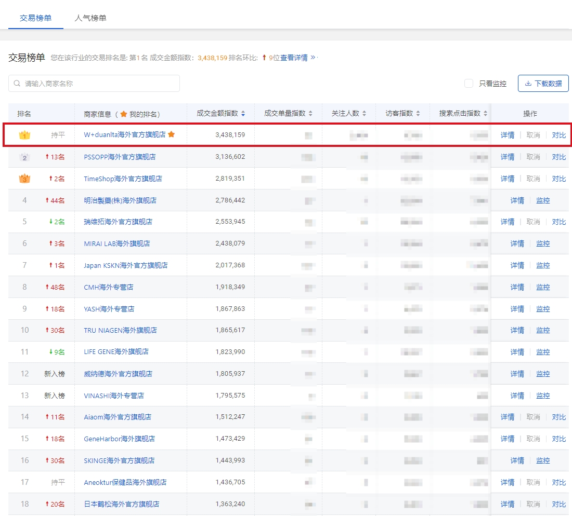Click the merchant name search field
This screenshot has width=572, height=516.
click(x=94, y=84)
